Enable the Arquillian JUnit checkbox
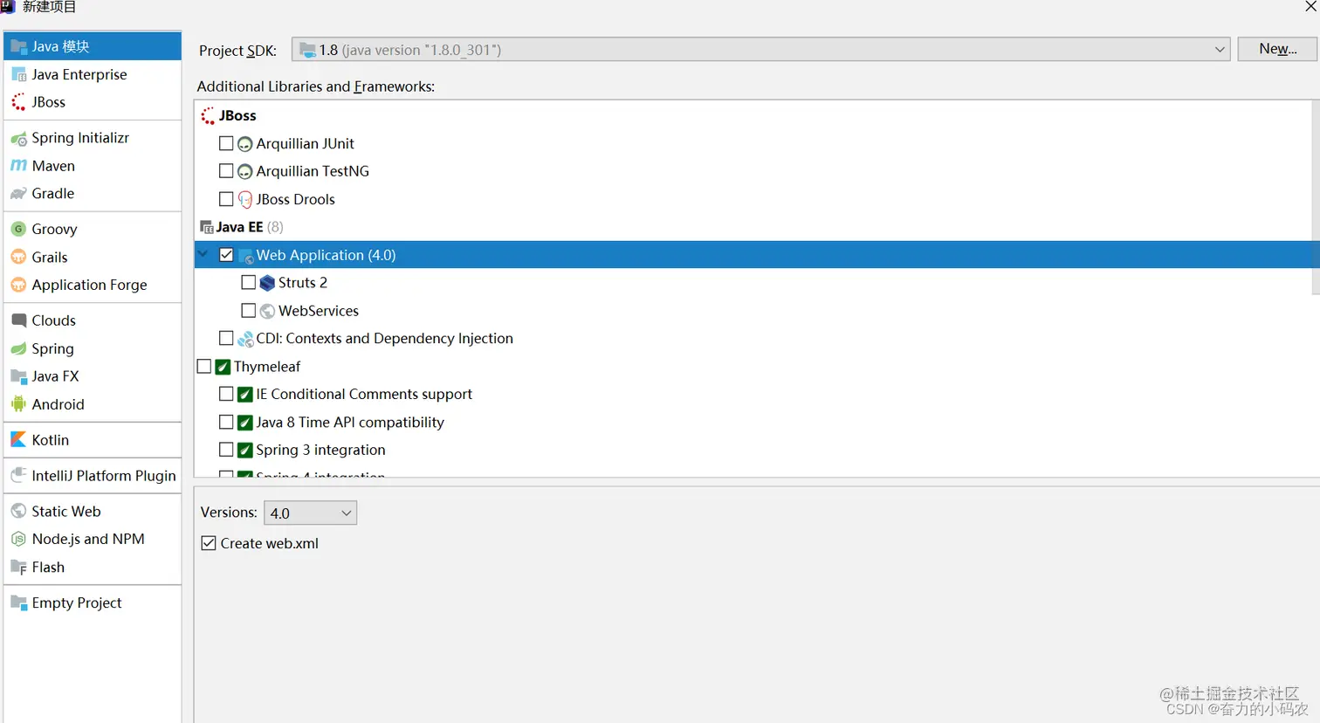 click(x=226, y=143)
